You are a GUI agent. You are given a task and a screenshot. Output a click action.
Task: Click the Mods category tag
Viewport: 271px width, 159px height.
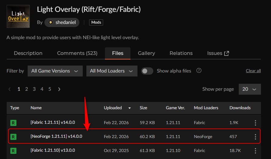coord(96,22)
